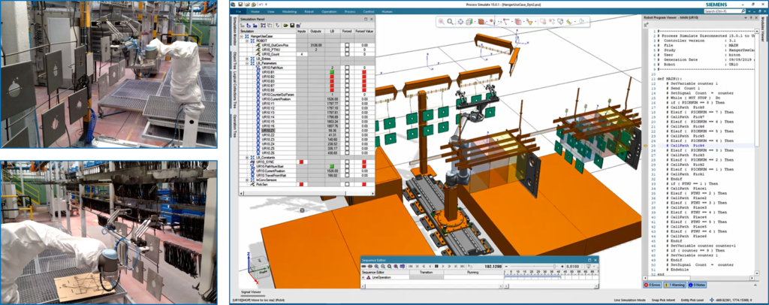The image size is (769, 305).
Task: Expand the LB_Entries tree node
Action: coord(247,59)
